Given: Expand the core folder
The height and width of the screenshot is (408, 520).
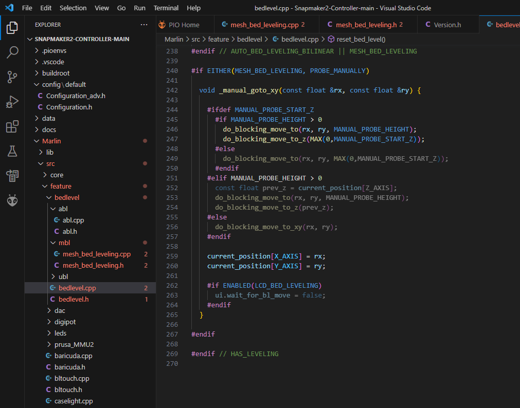Looking at the screenshot, I should [90, 175].
